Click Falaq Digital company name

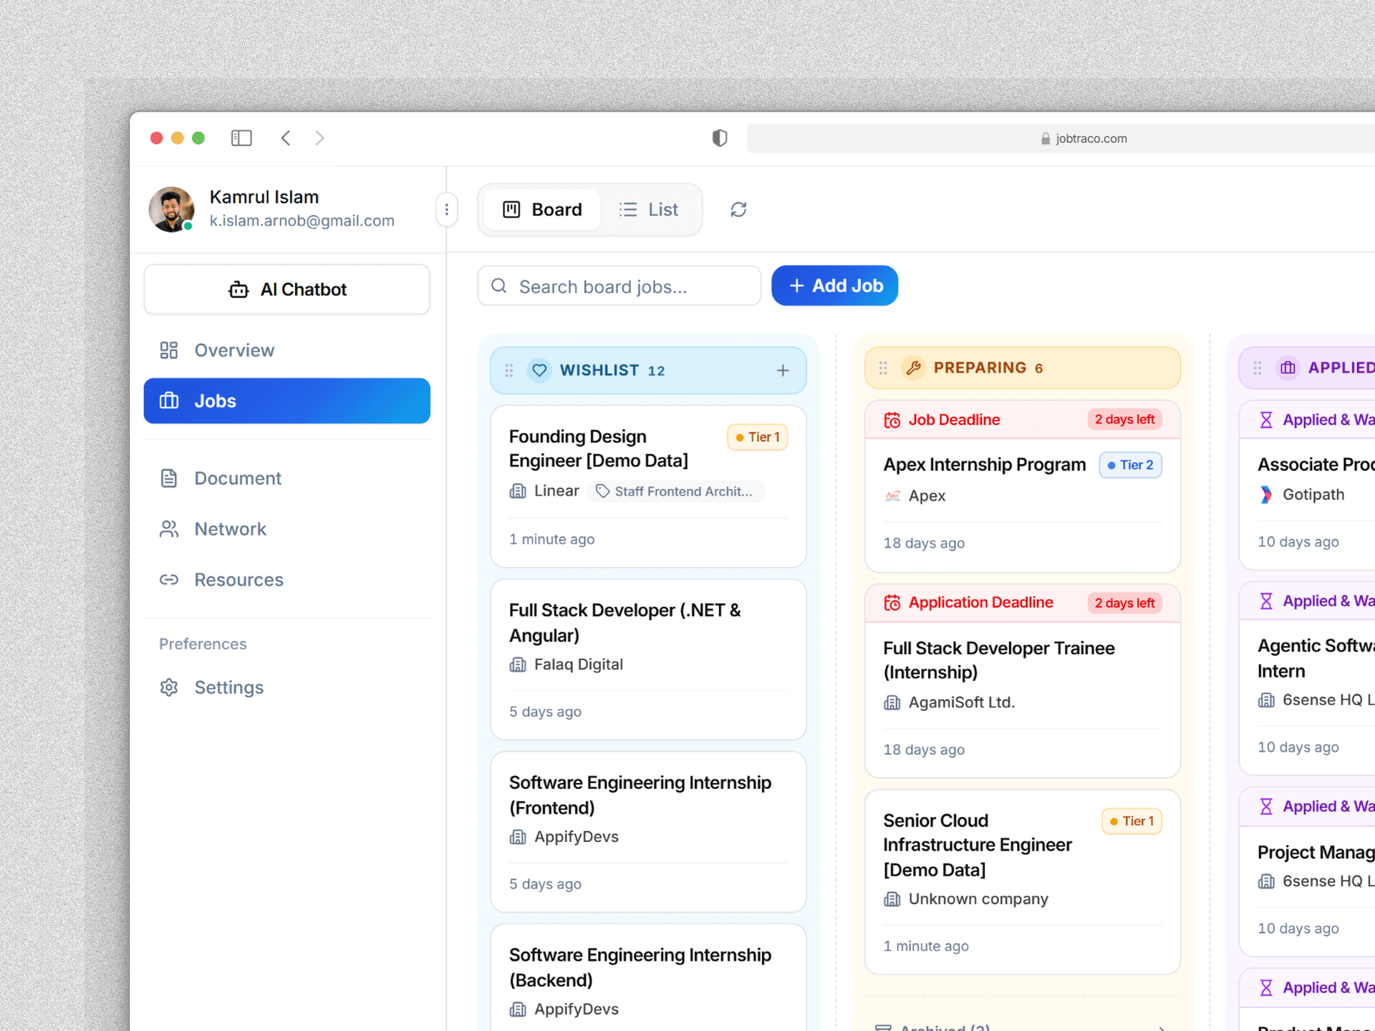coord(579,664)
